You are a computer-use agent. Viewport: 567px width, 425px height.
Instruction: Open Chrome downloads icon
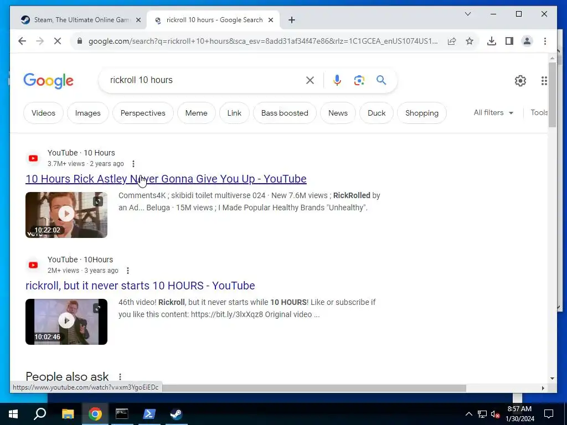pos(492,41)
